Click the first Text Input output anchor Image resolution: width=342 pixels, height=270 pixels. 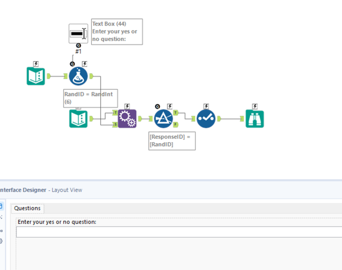(49, 76)
